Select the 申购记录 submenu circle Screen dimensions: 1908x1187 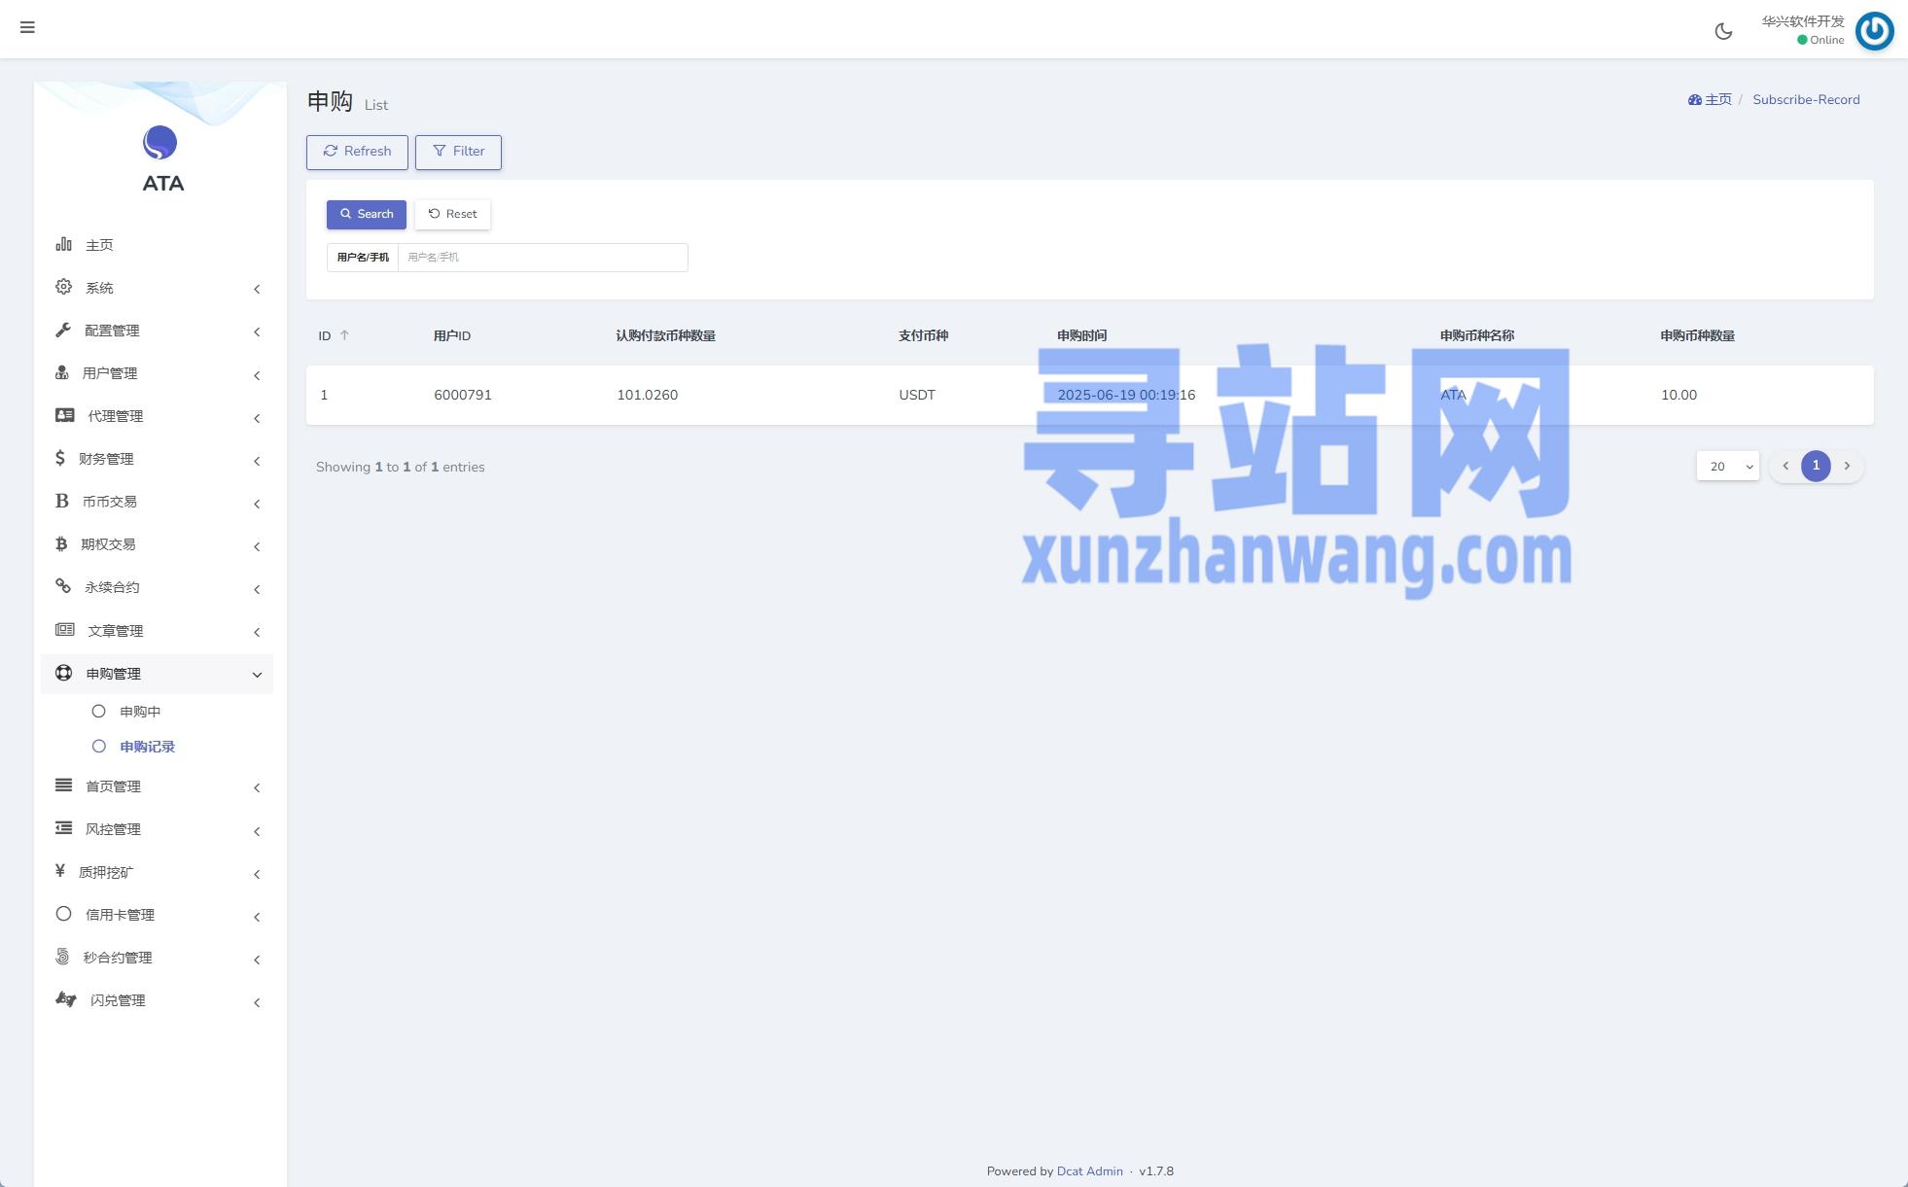98,747
